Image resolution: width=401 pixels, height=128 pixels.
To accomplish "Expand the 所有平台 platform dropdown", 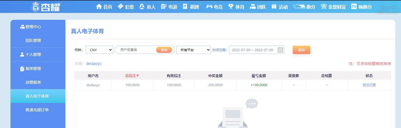I will click(194, 50).
